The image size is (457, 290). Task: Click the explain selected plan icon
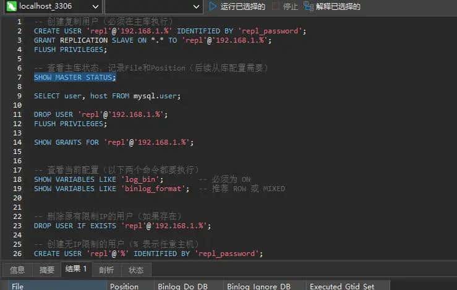pos(309,6)
